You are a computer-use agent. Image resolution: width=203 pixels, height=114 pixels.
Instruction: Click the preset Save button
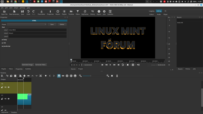click(x=52, y=24)
